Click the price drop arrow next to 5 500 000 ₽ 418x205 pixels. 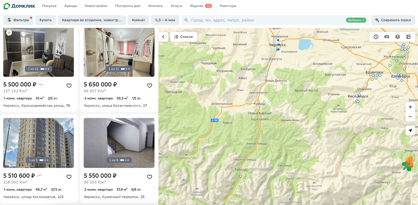pyautogui.click(x=40, y=85)
